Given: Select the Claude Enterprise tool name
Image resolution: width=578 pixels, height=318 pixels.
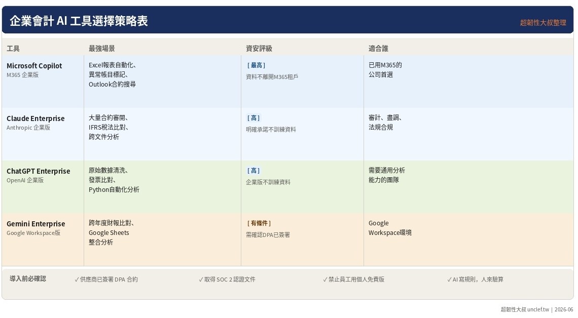Looking at the screenshot, I should pyautogui.click(x=35, y=118).
